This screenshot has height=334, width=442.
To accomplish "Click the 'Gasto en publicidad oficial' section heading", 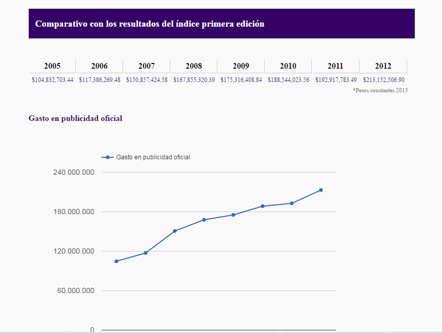I will tap(75, 118).
